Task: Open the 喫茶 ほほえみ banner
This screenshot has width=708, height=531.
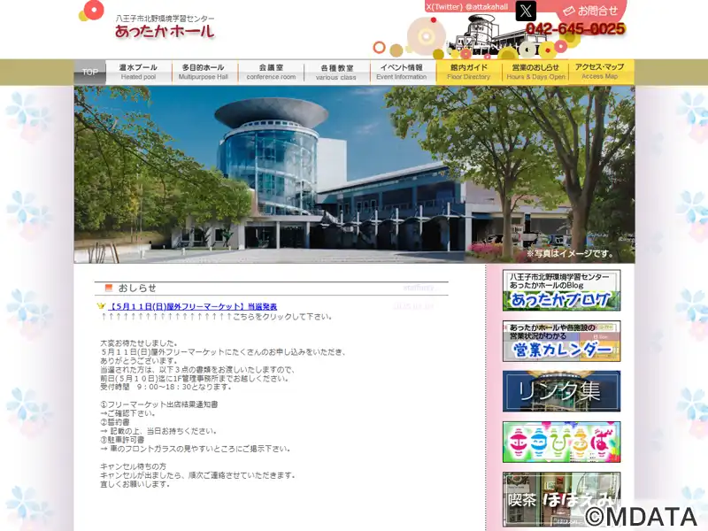Action: tap(561, 499)
